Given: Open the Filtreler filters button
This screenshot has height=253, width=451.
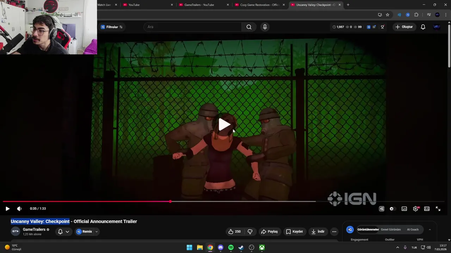Looking at the screenshot, I should [112, 27].
